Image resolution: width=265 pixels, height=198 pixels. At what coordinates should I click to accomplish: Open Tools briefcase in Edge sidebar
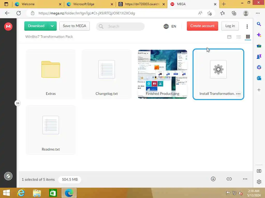pyautogui.click(x=259, y=46)
